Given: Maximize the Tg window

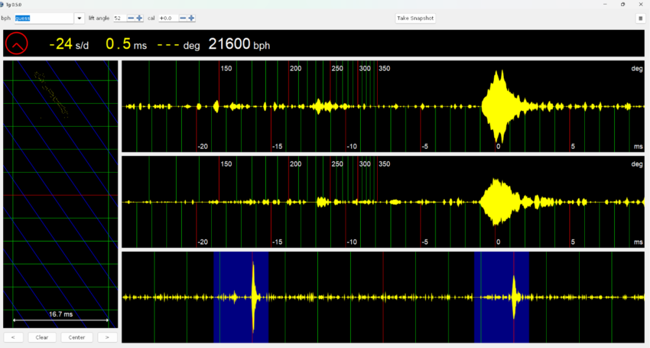Looking at the screenshot, I should tap(623, 4).
